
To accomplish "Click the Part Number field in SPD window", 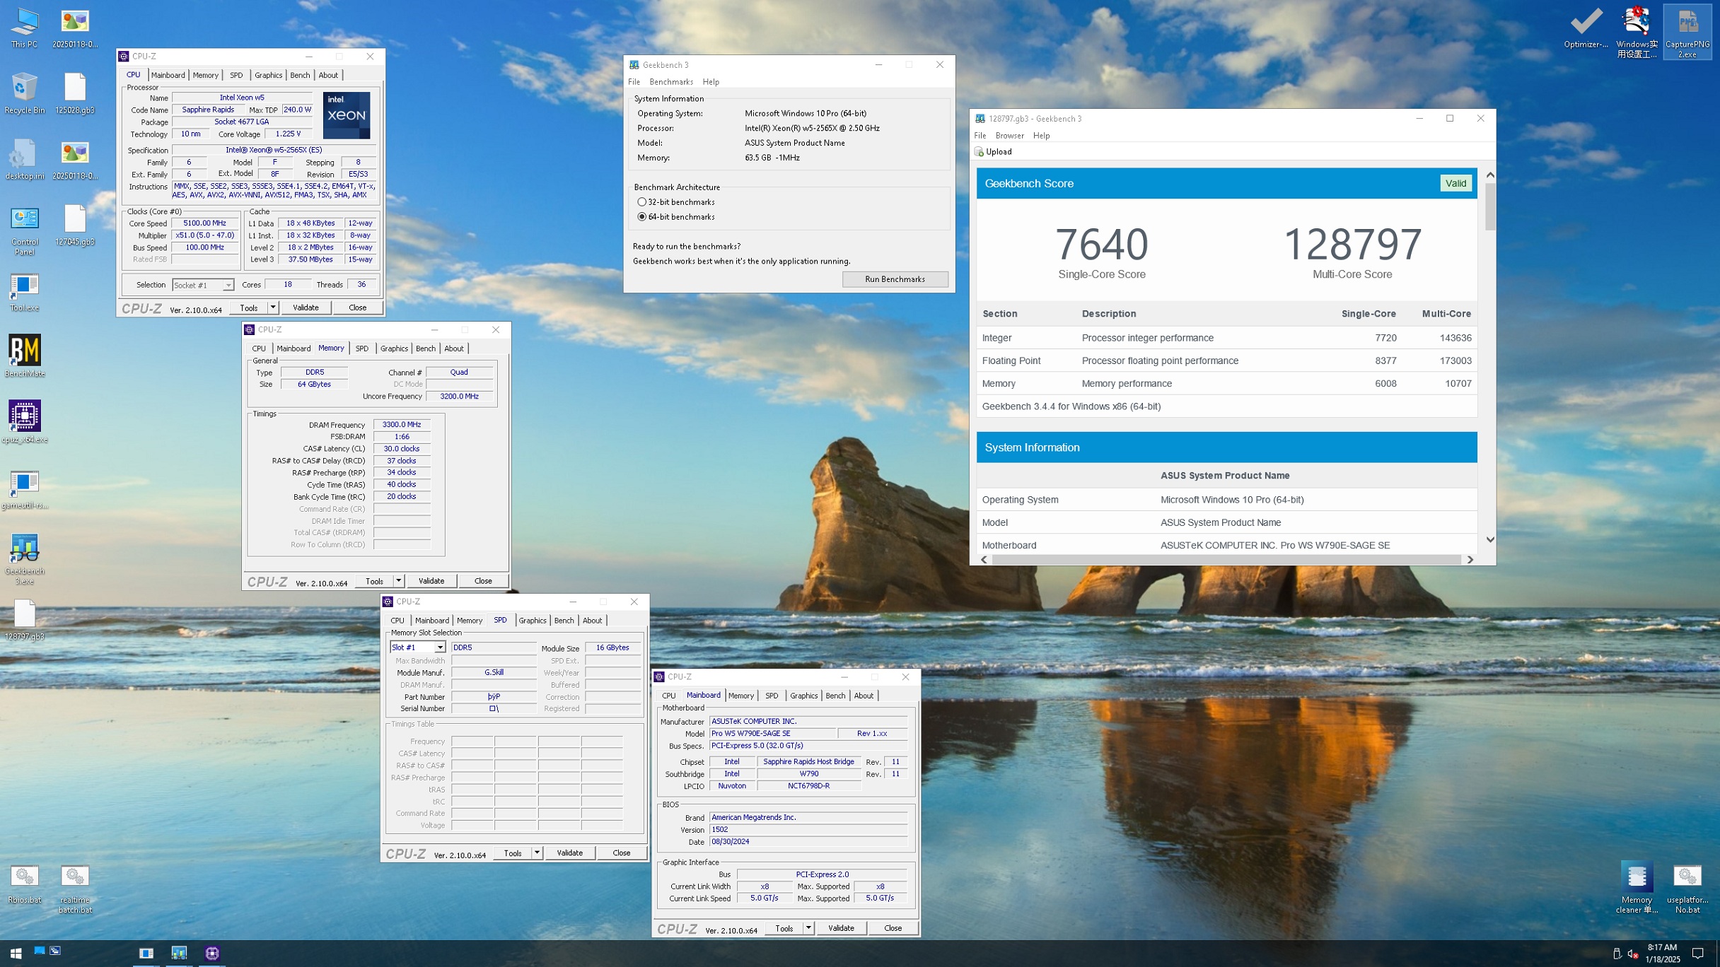I will coord(494,697).
